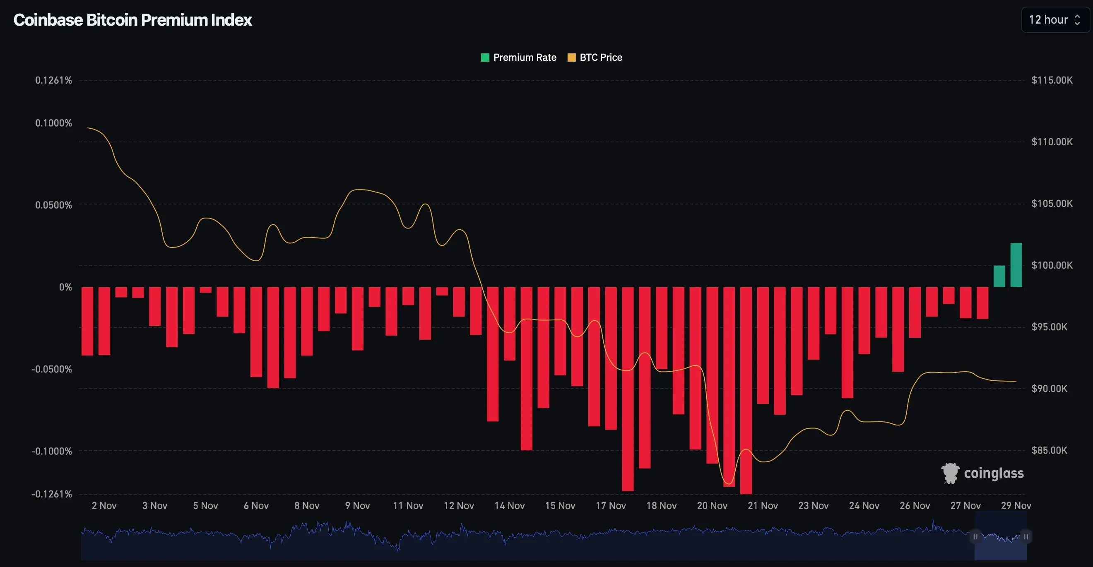Image resolution: width=1093 pixels, height=567 pixels.
Task: Click the first red bar at 2 Nov
Action: pos(87,321)
